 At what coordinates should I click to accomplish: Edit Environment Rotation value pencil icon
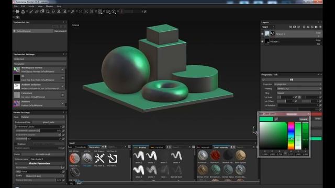(x=63, y=135)
